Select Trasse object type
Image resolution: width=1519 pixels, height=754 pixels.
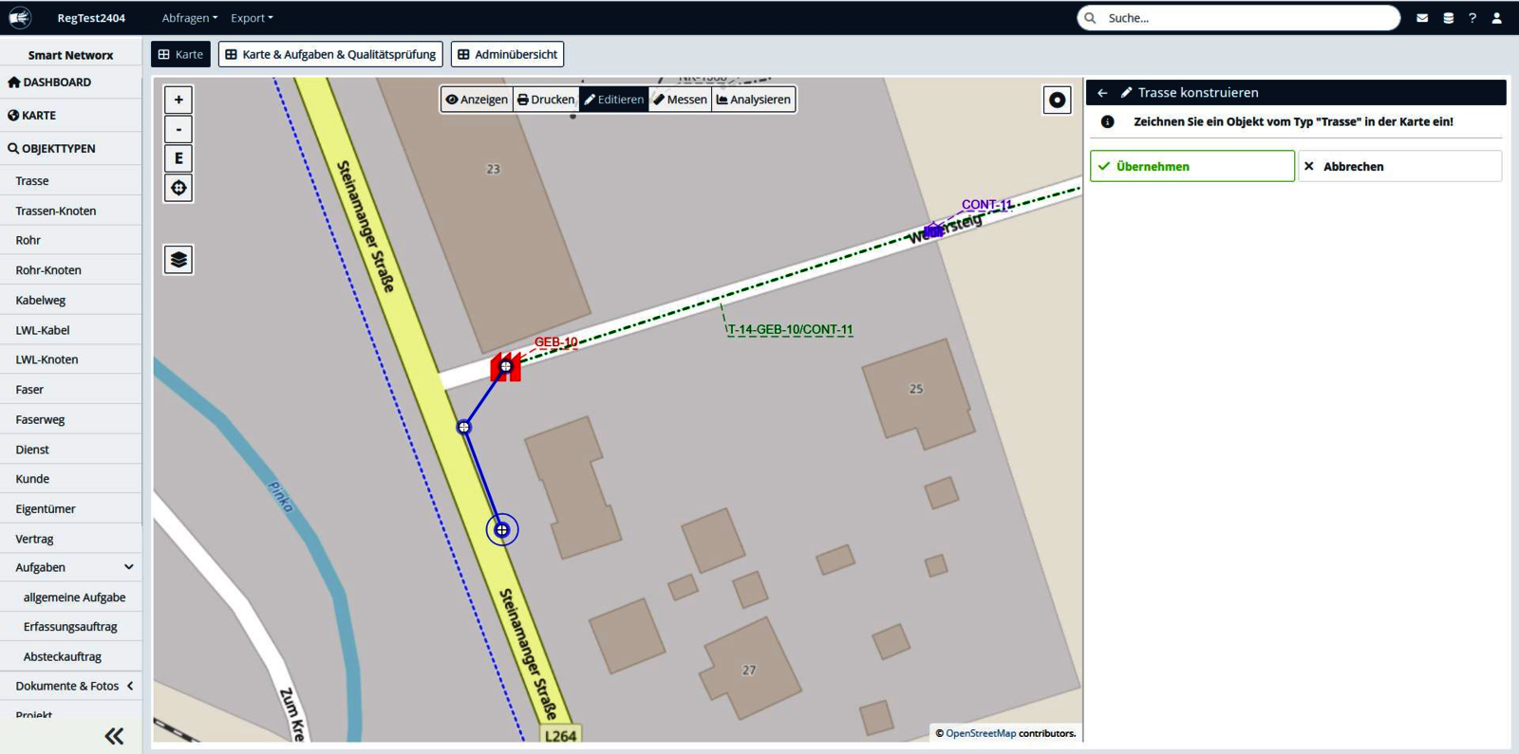71,180
